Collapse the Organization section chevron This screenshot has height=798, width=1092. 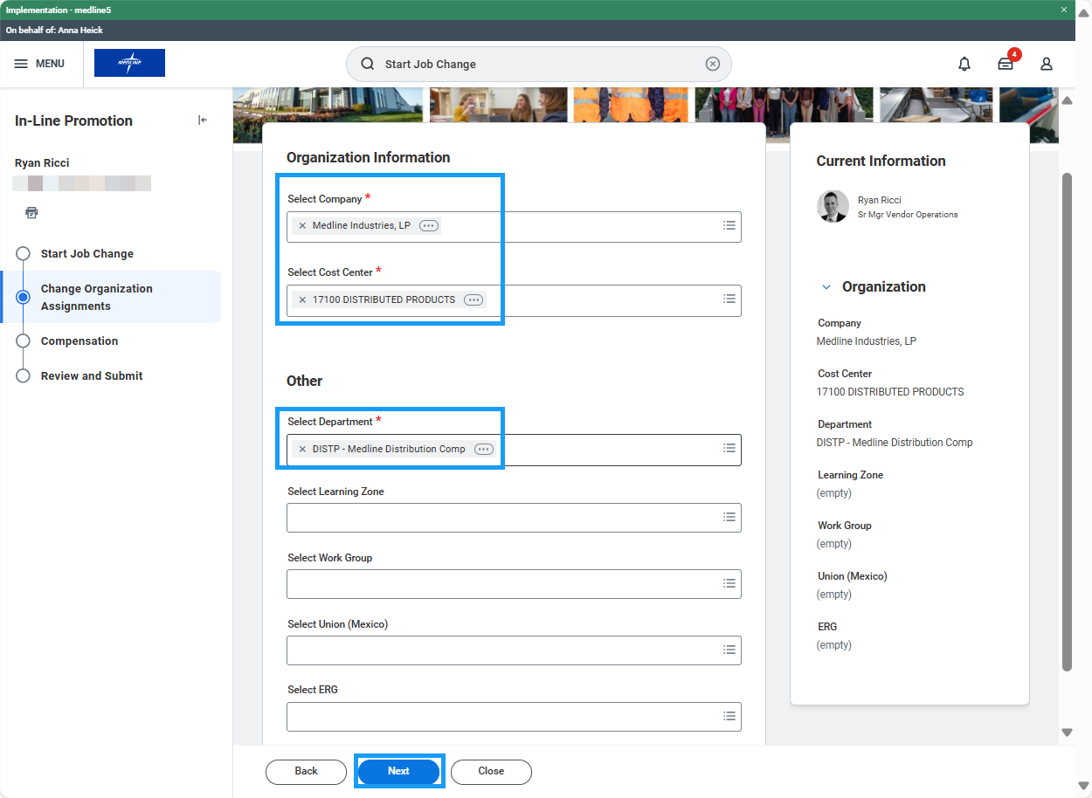(x=826, y=286)
